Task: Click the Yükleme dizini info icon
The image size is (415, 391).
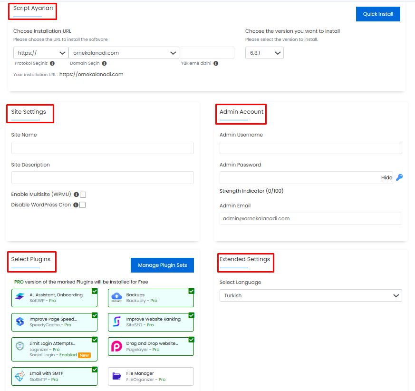Action: (216, 63)
